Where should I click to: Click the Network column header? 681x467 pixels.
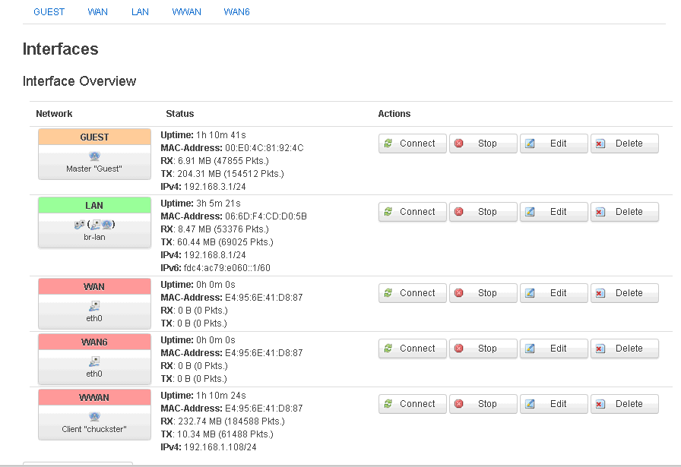pos(54,114)
